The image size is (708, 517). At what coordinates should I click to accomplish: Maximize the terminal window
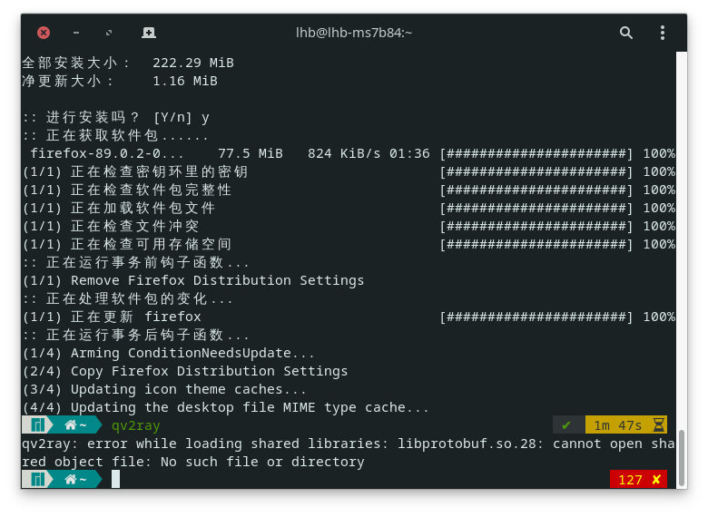coord(109,33)
